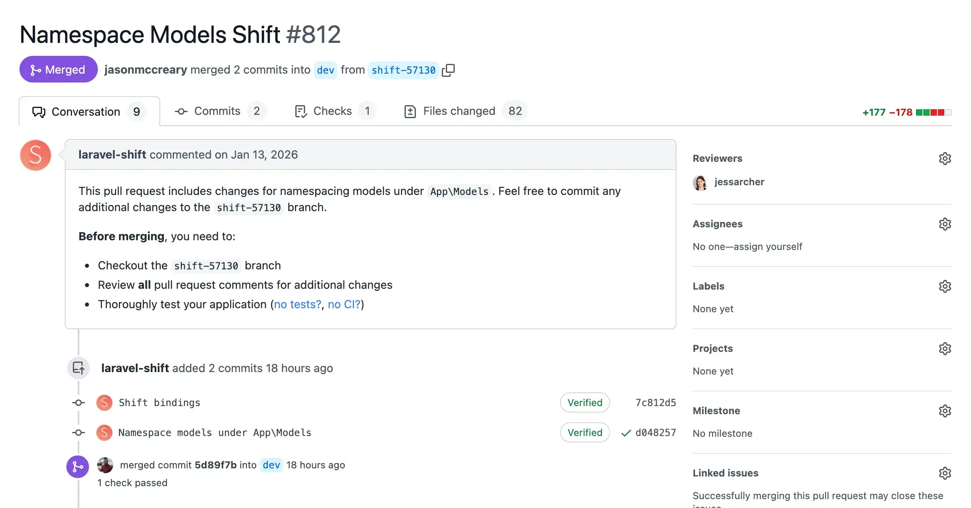
Task: Open the dev branch link
Action: tap(326, 70)
